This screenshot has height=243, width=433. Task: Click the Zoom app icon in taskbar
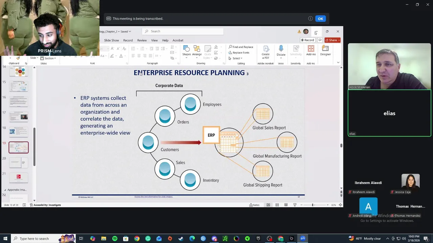click(x=302, y=239)
